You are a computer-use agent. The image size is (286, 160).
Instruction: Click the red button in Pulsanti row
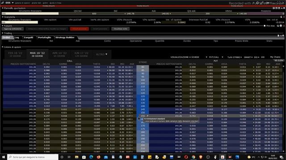tap(80, 29)
